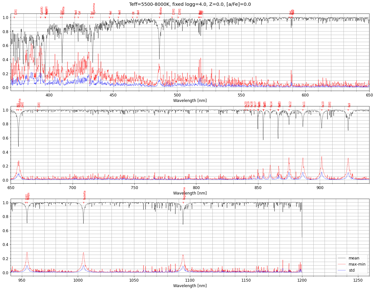The width and height of the screenshot is (375, 290).
Task: Click the 1250 tick label on bottom axis
Action: pyautogui.click(x=358, y=280)
